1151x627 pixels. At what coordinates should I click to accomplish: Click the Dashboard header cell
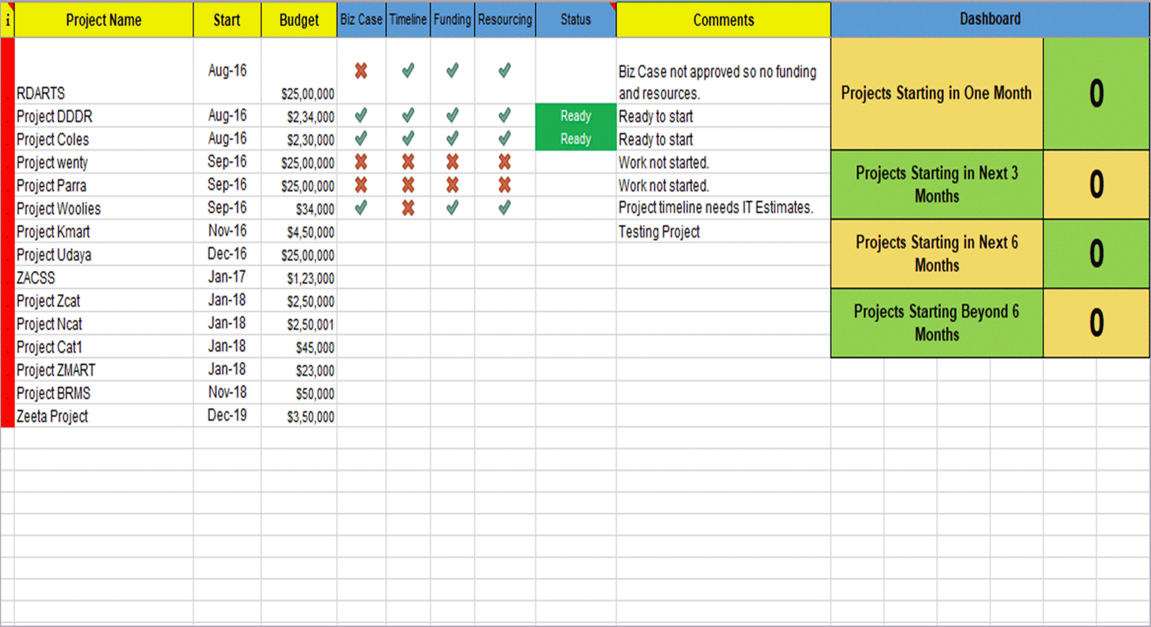coord(990,19)
